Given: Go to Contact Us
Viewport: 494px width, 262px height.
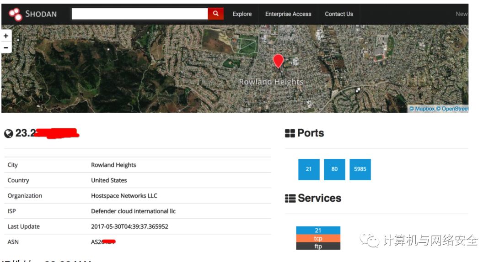Looking at the screenshot, I should coord(339,14).
